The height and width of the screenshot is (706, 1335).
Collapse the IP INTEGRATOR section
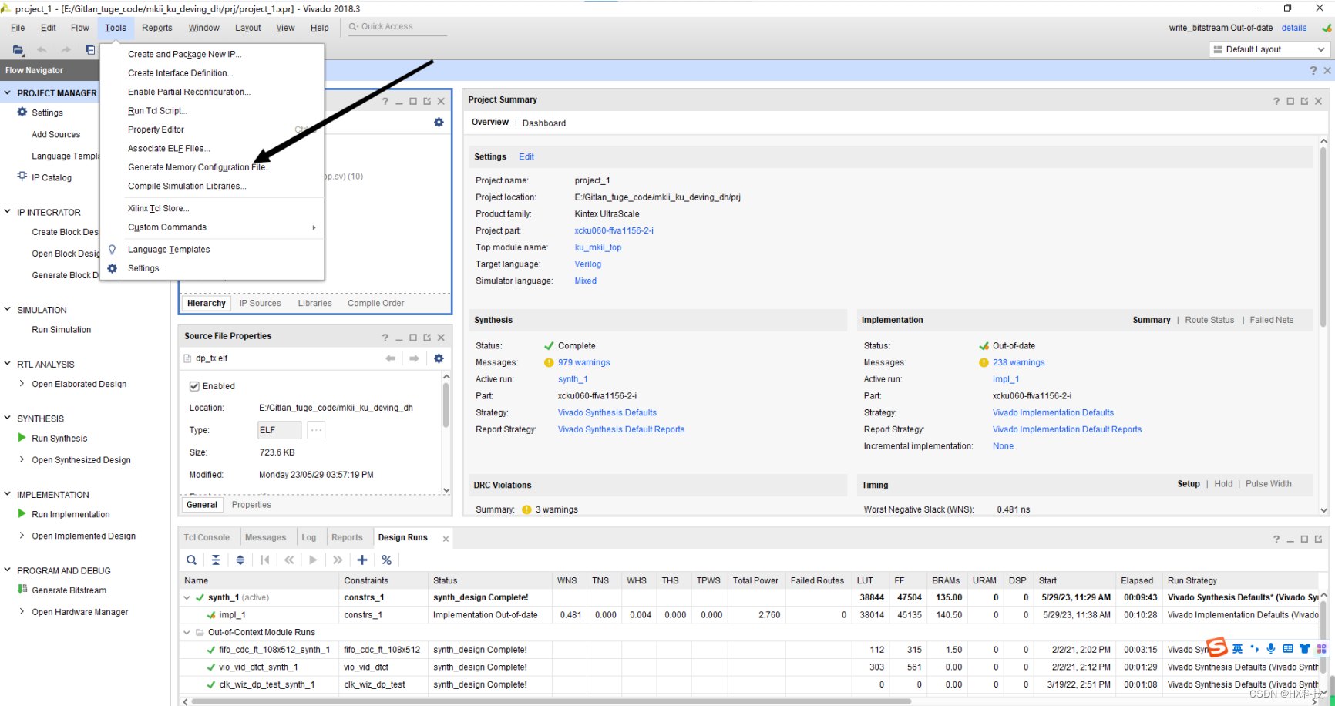(8, 211)
